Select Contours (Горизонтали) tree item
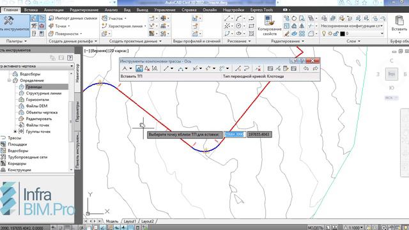Viewport: 409px width, 230px height. pyautogui.click(x=37, y=100)
